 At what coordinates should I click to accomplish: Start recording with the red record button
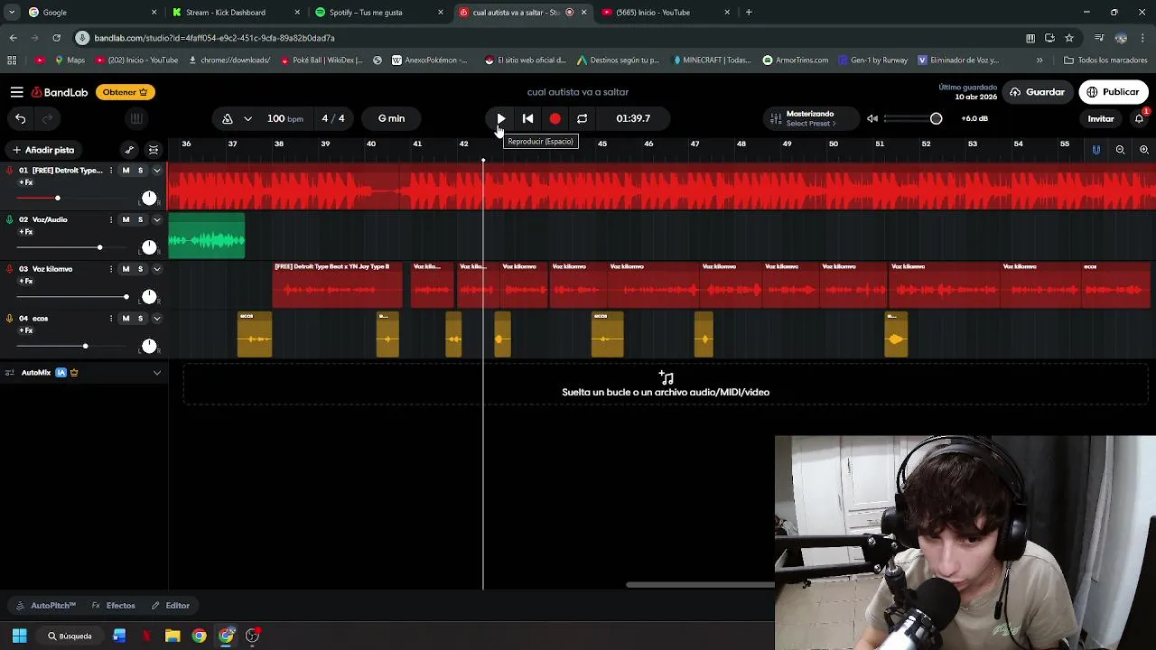point(555,118)
